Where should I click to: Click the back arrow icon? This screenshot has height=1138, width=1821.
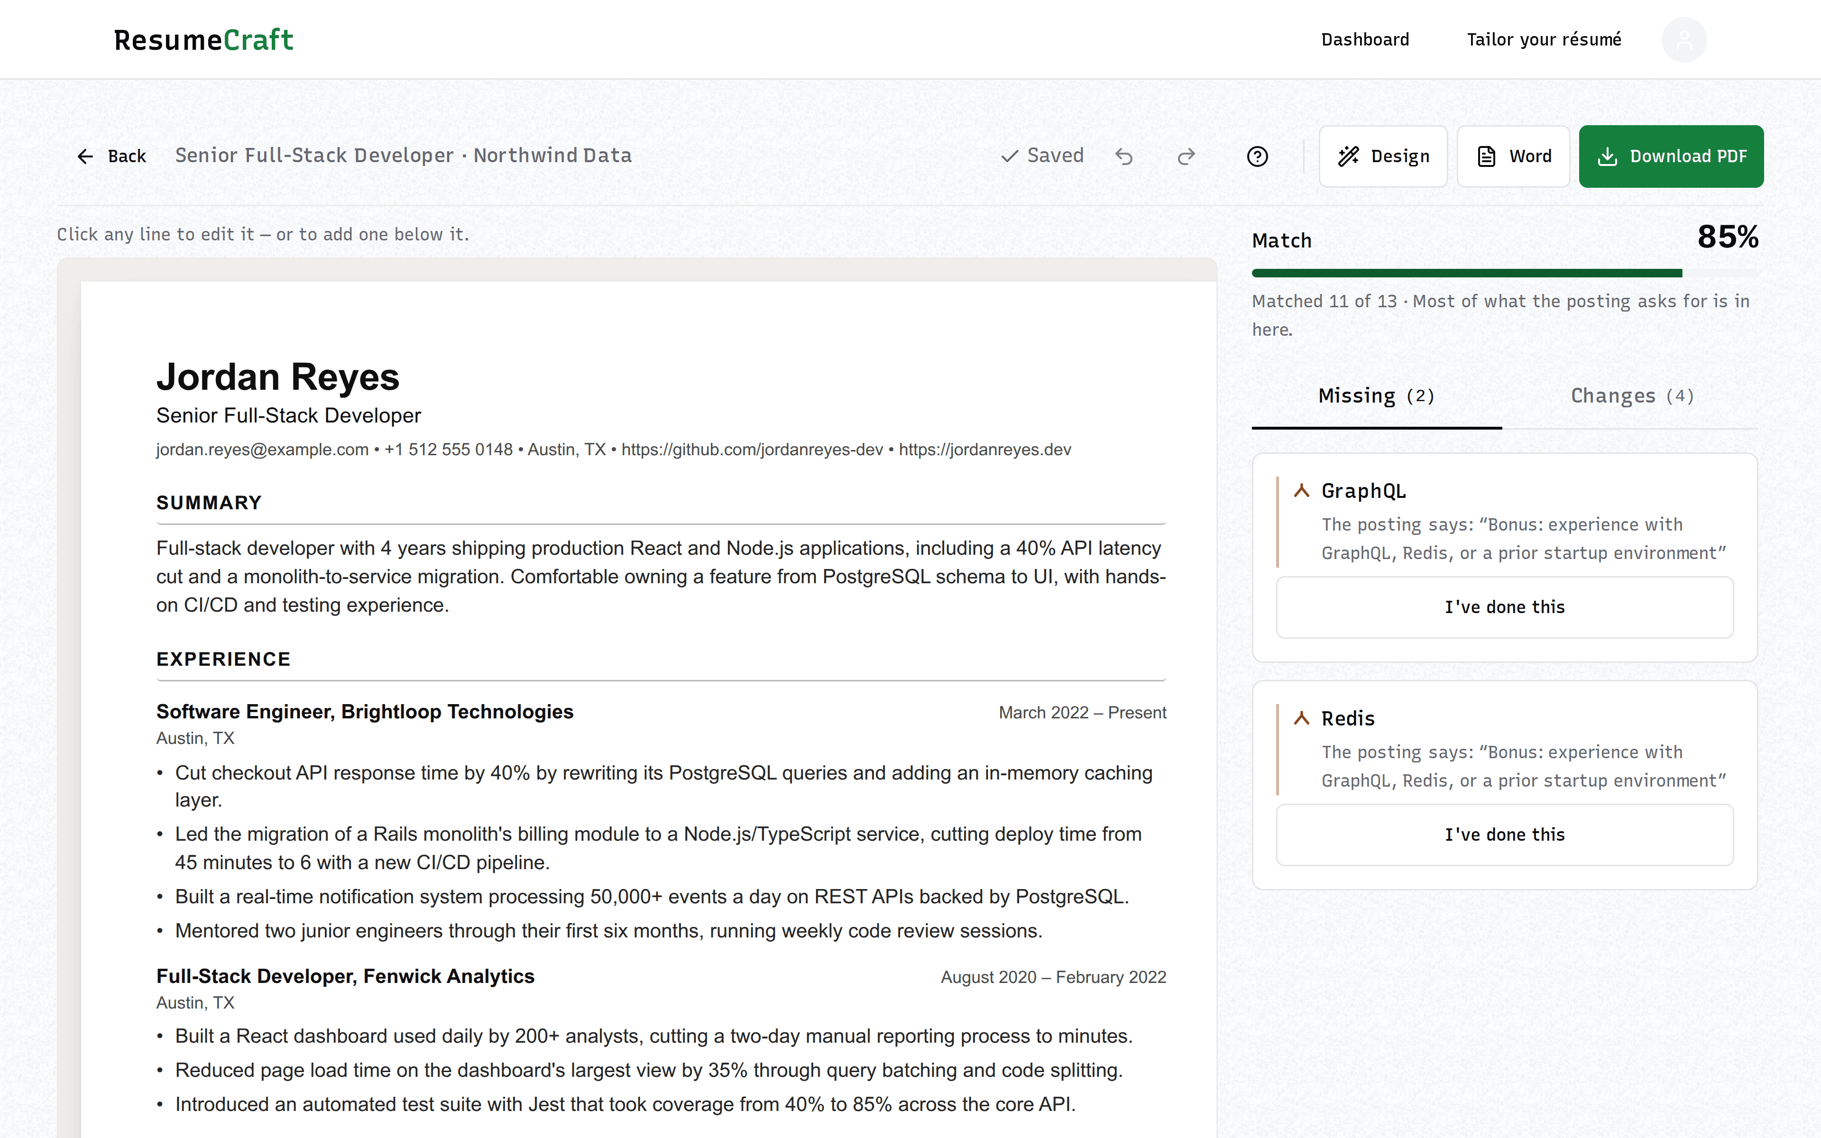tap(85, 156)
